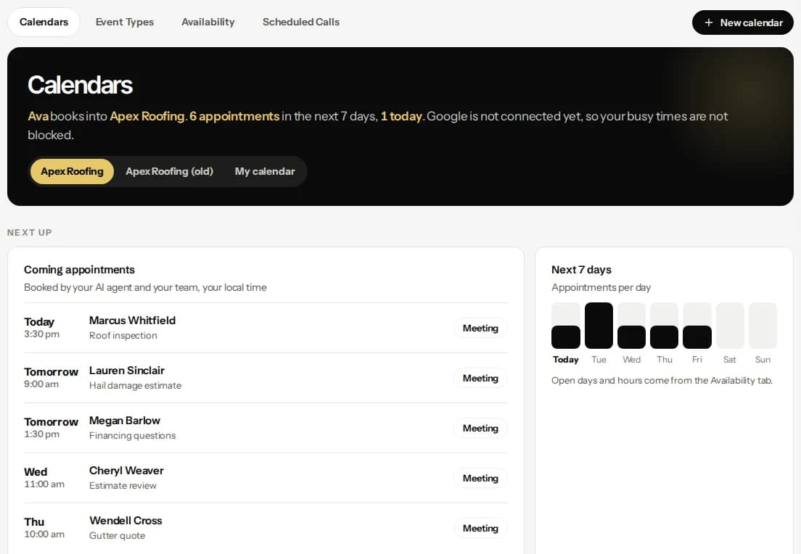Click the 'Tomorrow 9:00 am' time label

[51, 377]
